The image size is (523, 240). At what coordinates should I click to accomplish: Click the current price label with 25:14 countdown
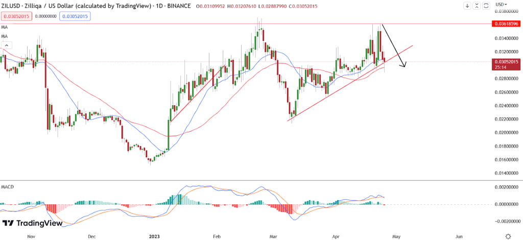506,64
